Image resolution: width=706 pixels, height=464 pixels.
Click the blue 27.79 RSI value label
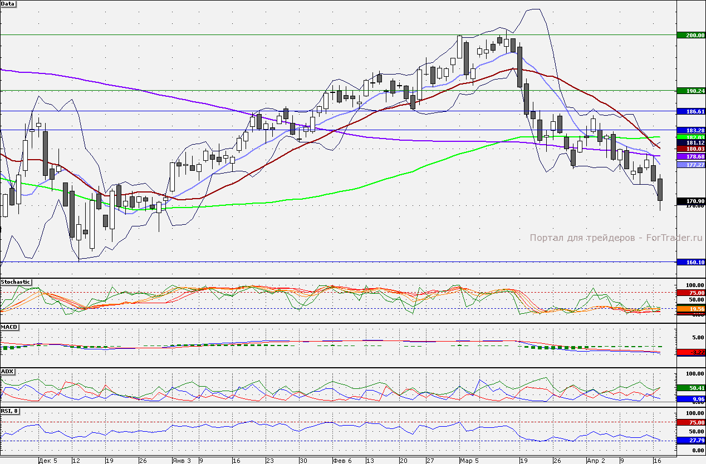coord(691,441)
